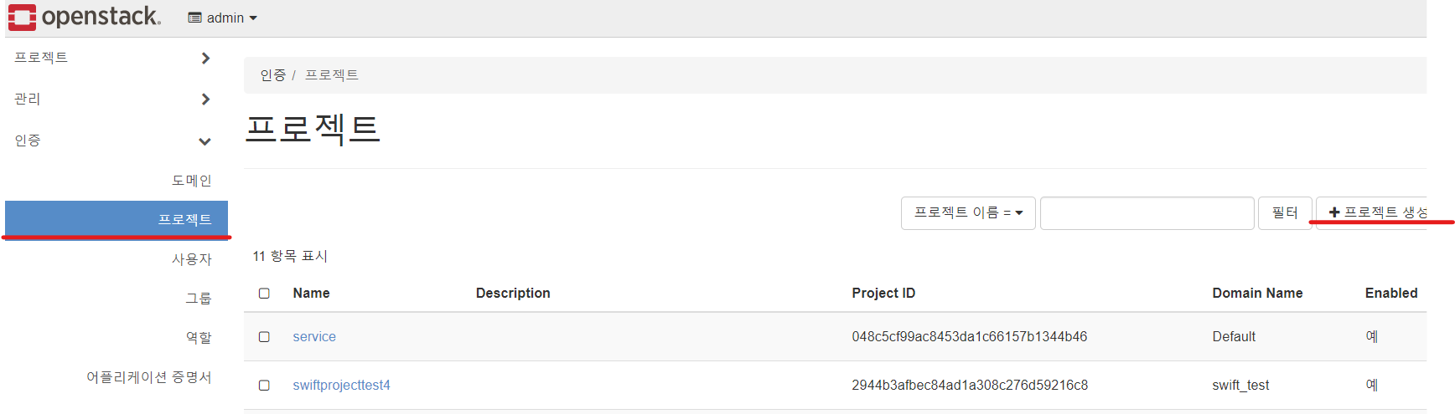Viewport: 1455px width, 414px height.
Task: Toggle the select-all checkbox in table header
Action: (x=264, y=294)
